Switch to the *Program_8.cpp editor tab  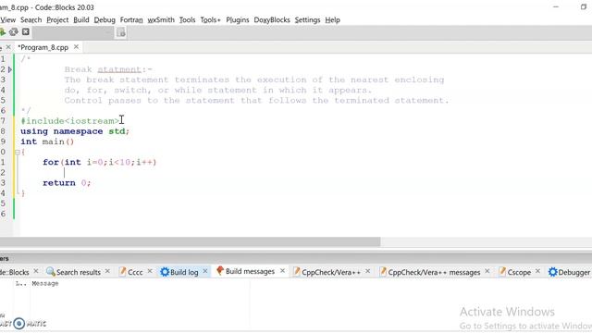click(43, 47)
